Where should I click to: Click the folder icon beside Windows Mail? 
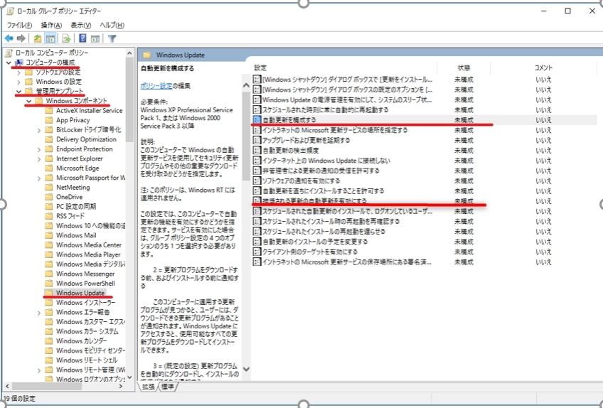(x=49, y=235)
